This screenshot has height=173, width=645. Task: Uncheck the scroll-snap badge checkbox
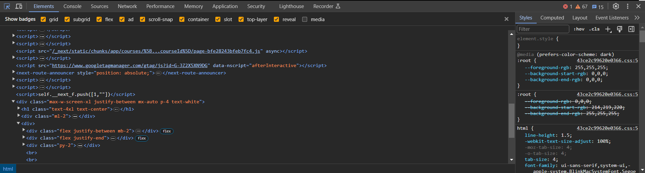pyautogui.click(x=143, y=19)
